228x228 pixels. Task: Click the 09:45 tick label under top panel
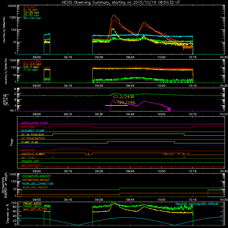click(x=130, y=57)
